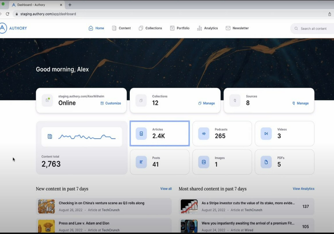Click the Collections card icon
Viewport: 334px width, 234px height.
(x=141, y=101)
